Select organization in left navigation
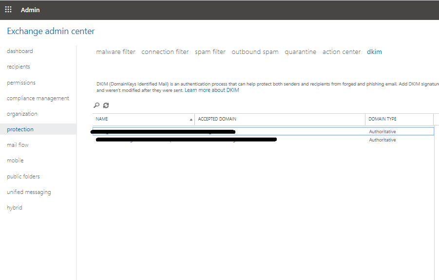The image size is (439, 280). tap(22, 114)
